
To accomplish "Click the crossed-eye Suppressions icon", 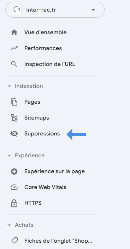I will click(x=14, y=134).
